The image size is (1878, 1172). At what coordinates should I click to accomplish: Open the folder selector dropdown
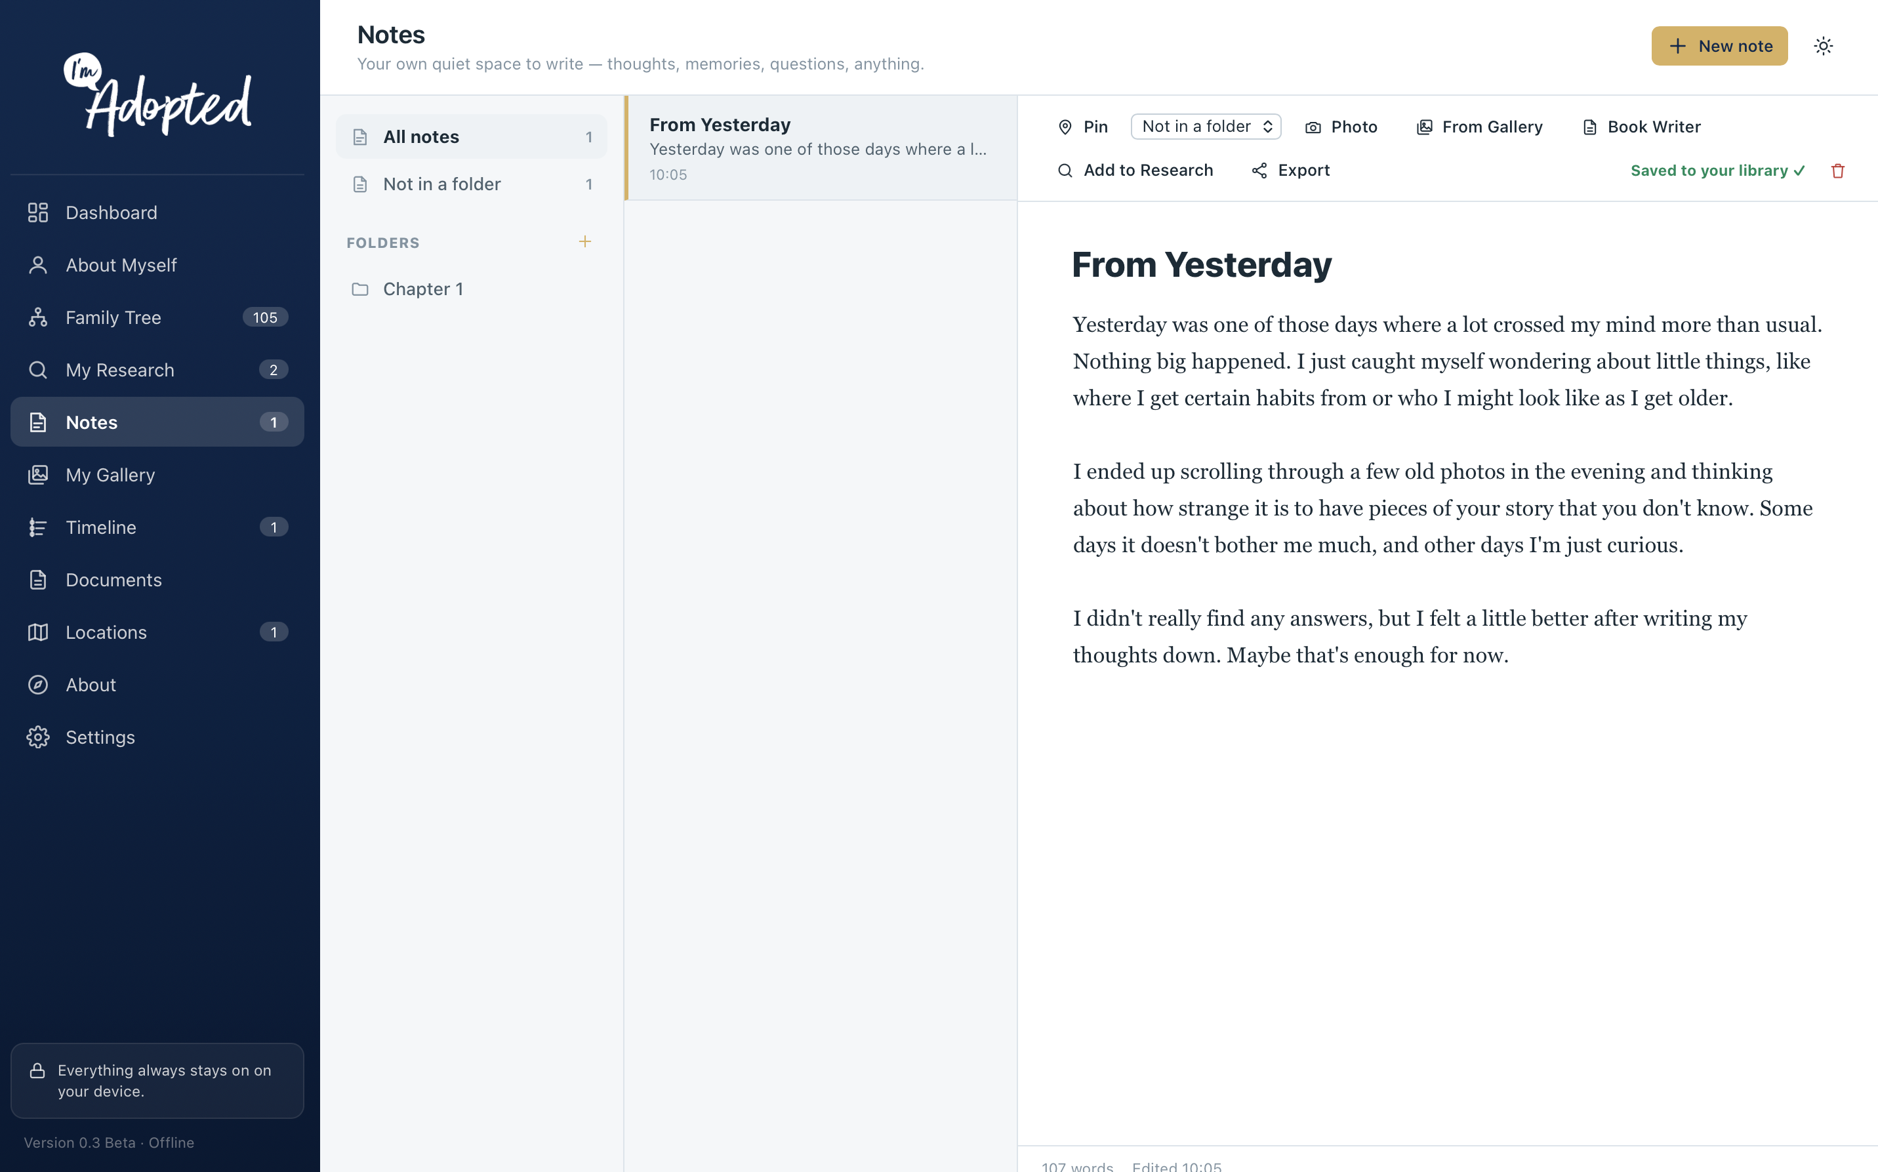[1206, 127]
